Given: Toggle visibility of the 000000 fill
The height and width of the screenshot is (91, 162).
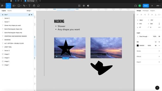Looking at the screenshot, I should pyautogui.click(x=156, y=45).
